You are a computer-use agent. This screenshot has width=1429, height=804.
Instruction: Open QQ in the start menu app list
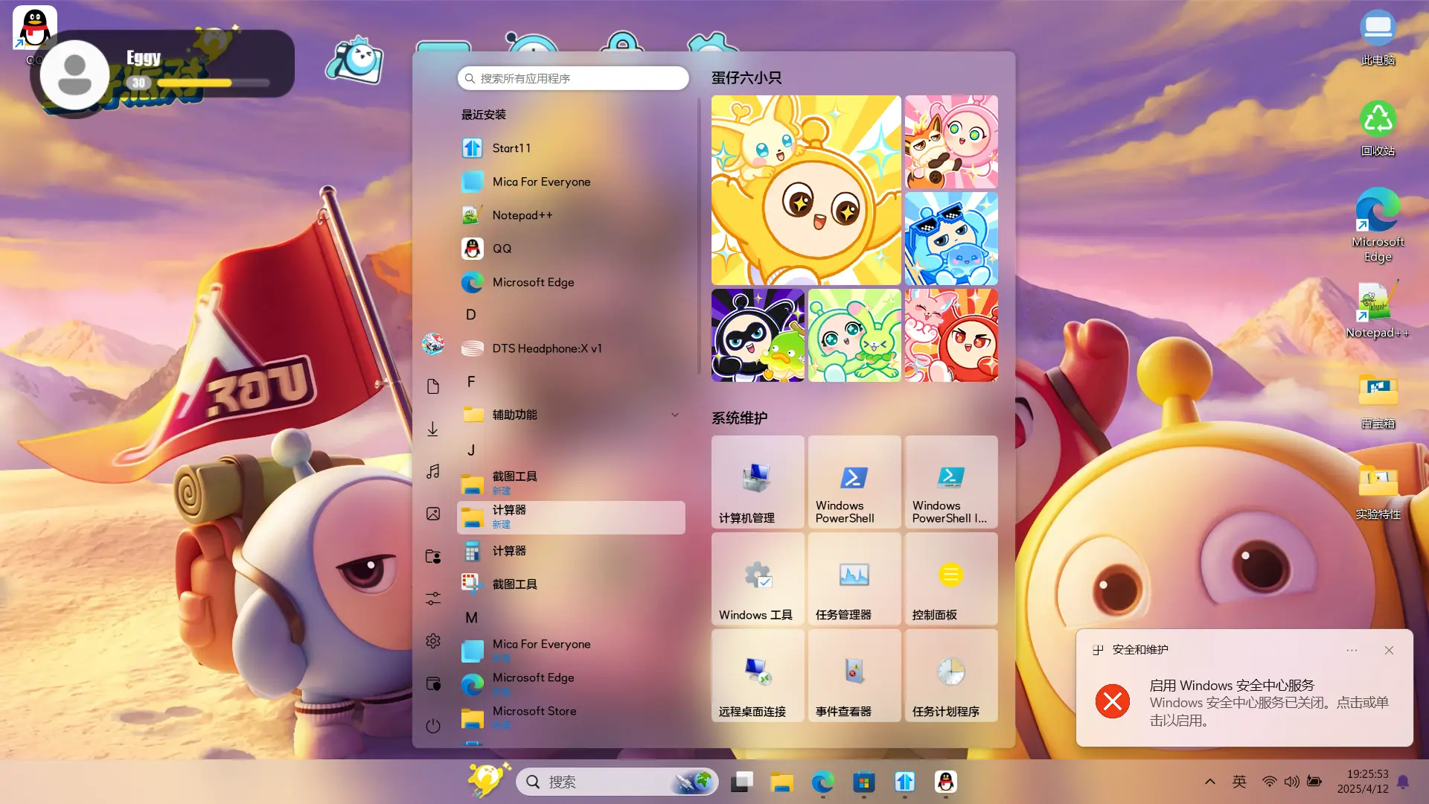point(571,249)
